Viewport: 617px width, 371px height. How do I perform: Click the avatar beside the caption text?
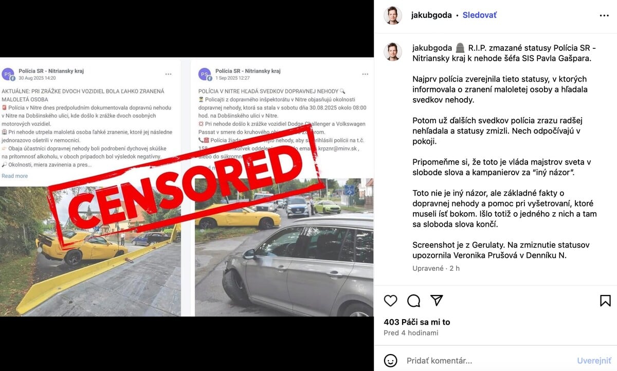click(x=393, y=51)
